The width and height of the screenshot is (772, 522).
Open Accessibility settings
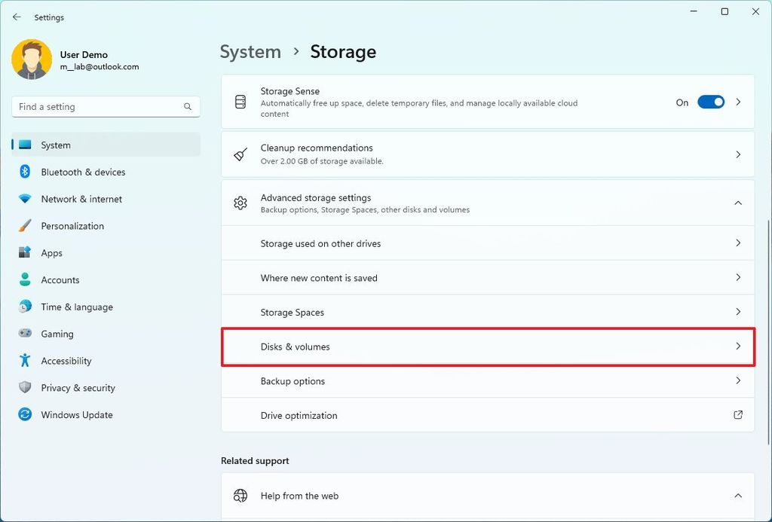67,361
